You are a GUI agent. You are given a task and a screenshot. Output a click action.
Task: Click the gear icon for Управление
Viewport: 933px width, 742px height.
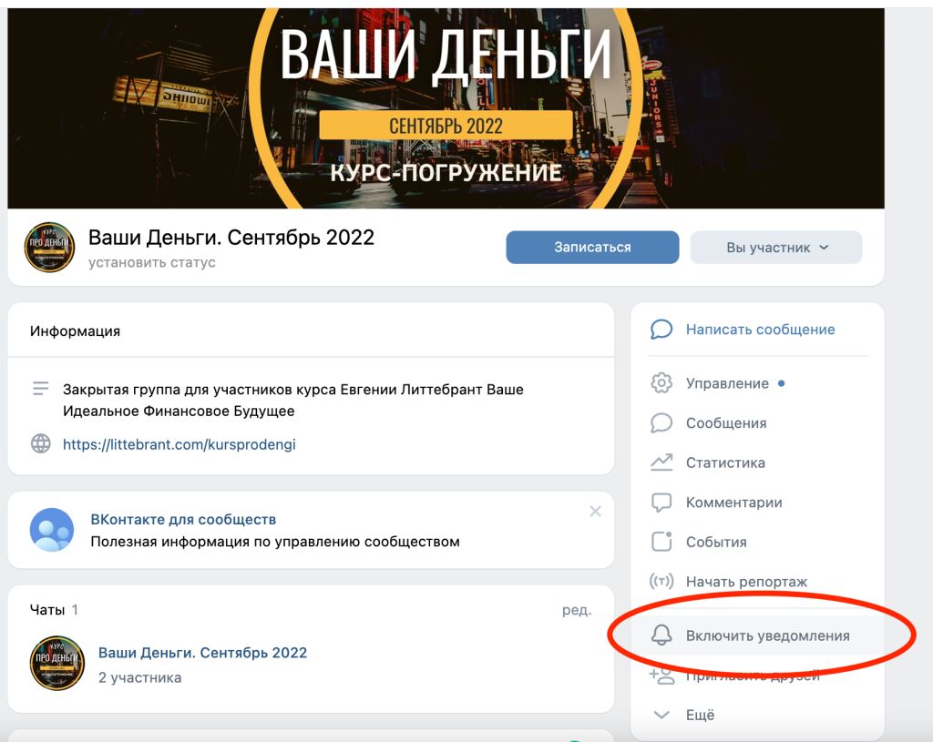click(x=661, y=383)
